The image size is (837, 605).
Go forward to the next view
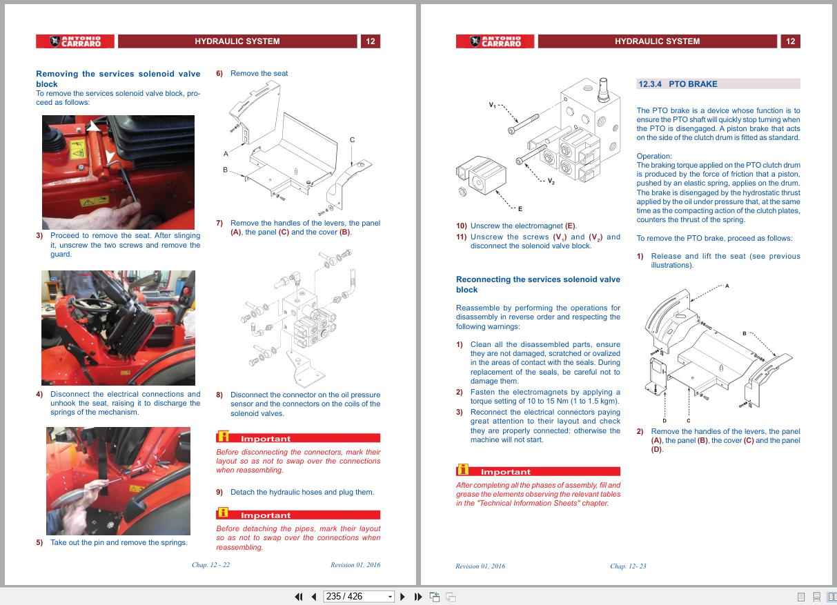[x=449, y=596]
